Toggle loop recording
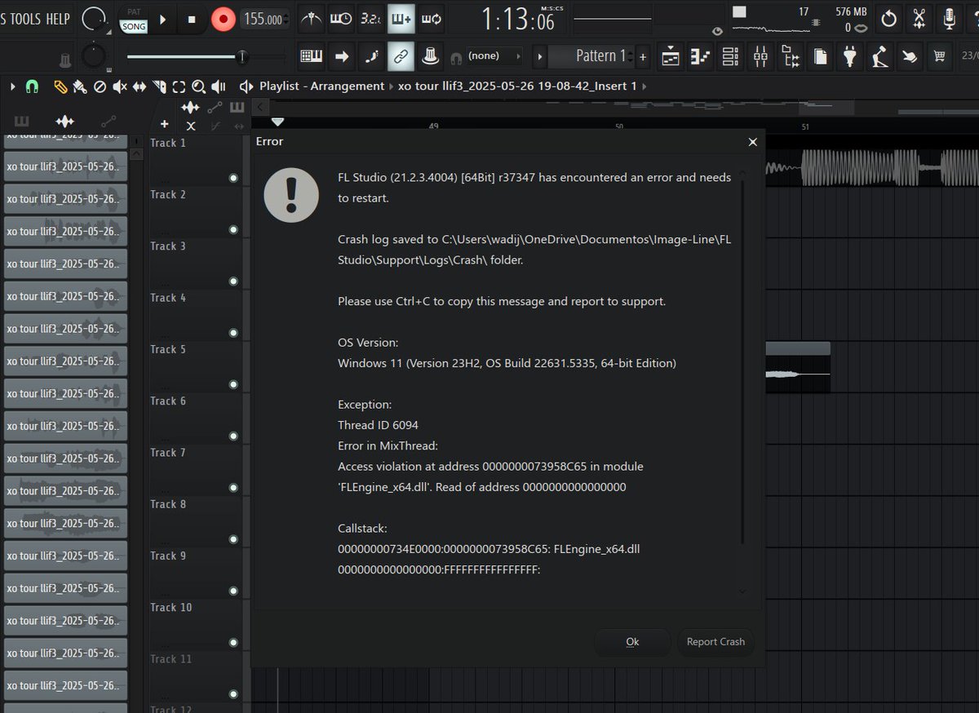Image resolution: width=979 pixels, height=713 pixels. pyautogui.click(x=431, y=19)
